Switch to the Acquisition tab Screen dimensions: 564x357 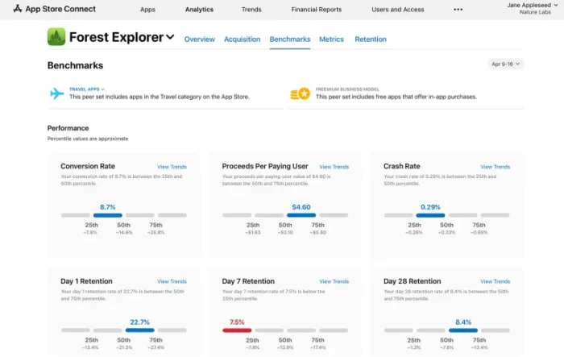click(x=242, y=39)
